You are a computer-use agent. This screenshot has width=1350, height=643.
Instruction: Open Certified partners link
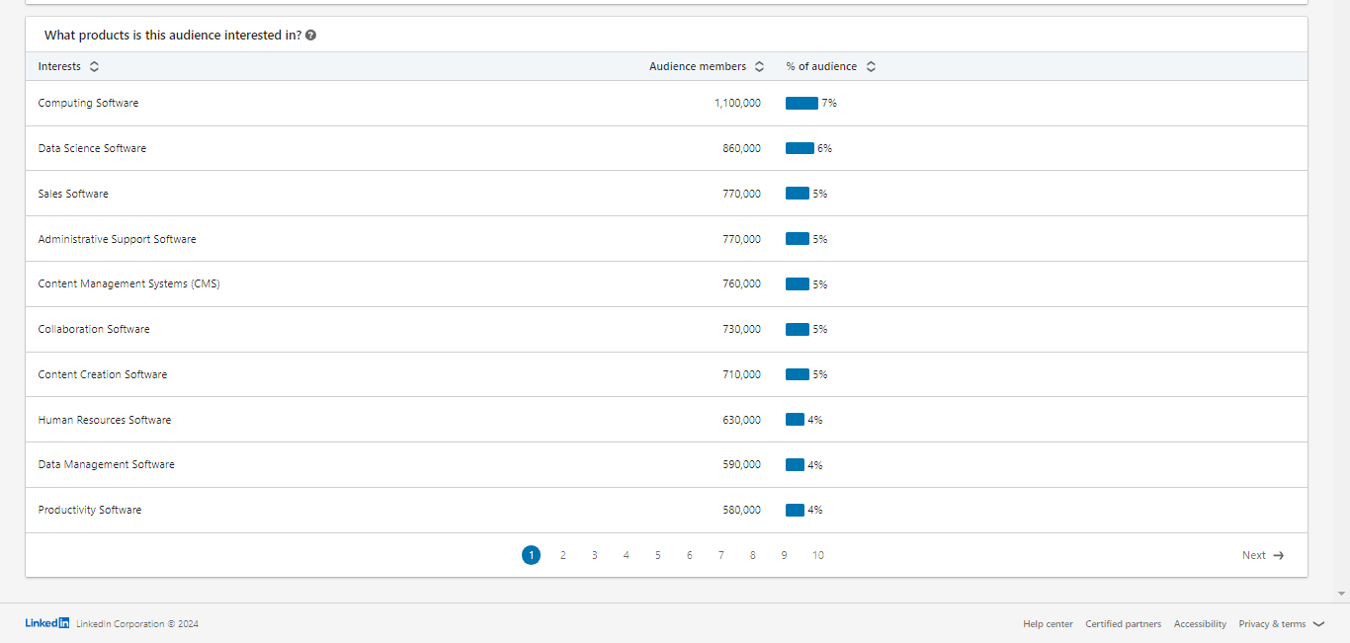[1123, 624]
